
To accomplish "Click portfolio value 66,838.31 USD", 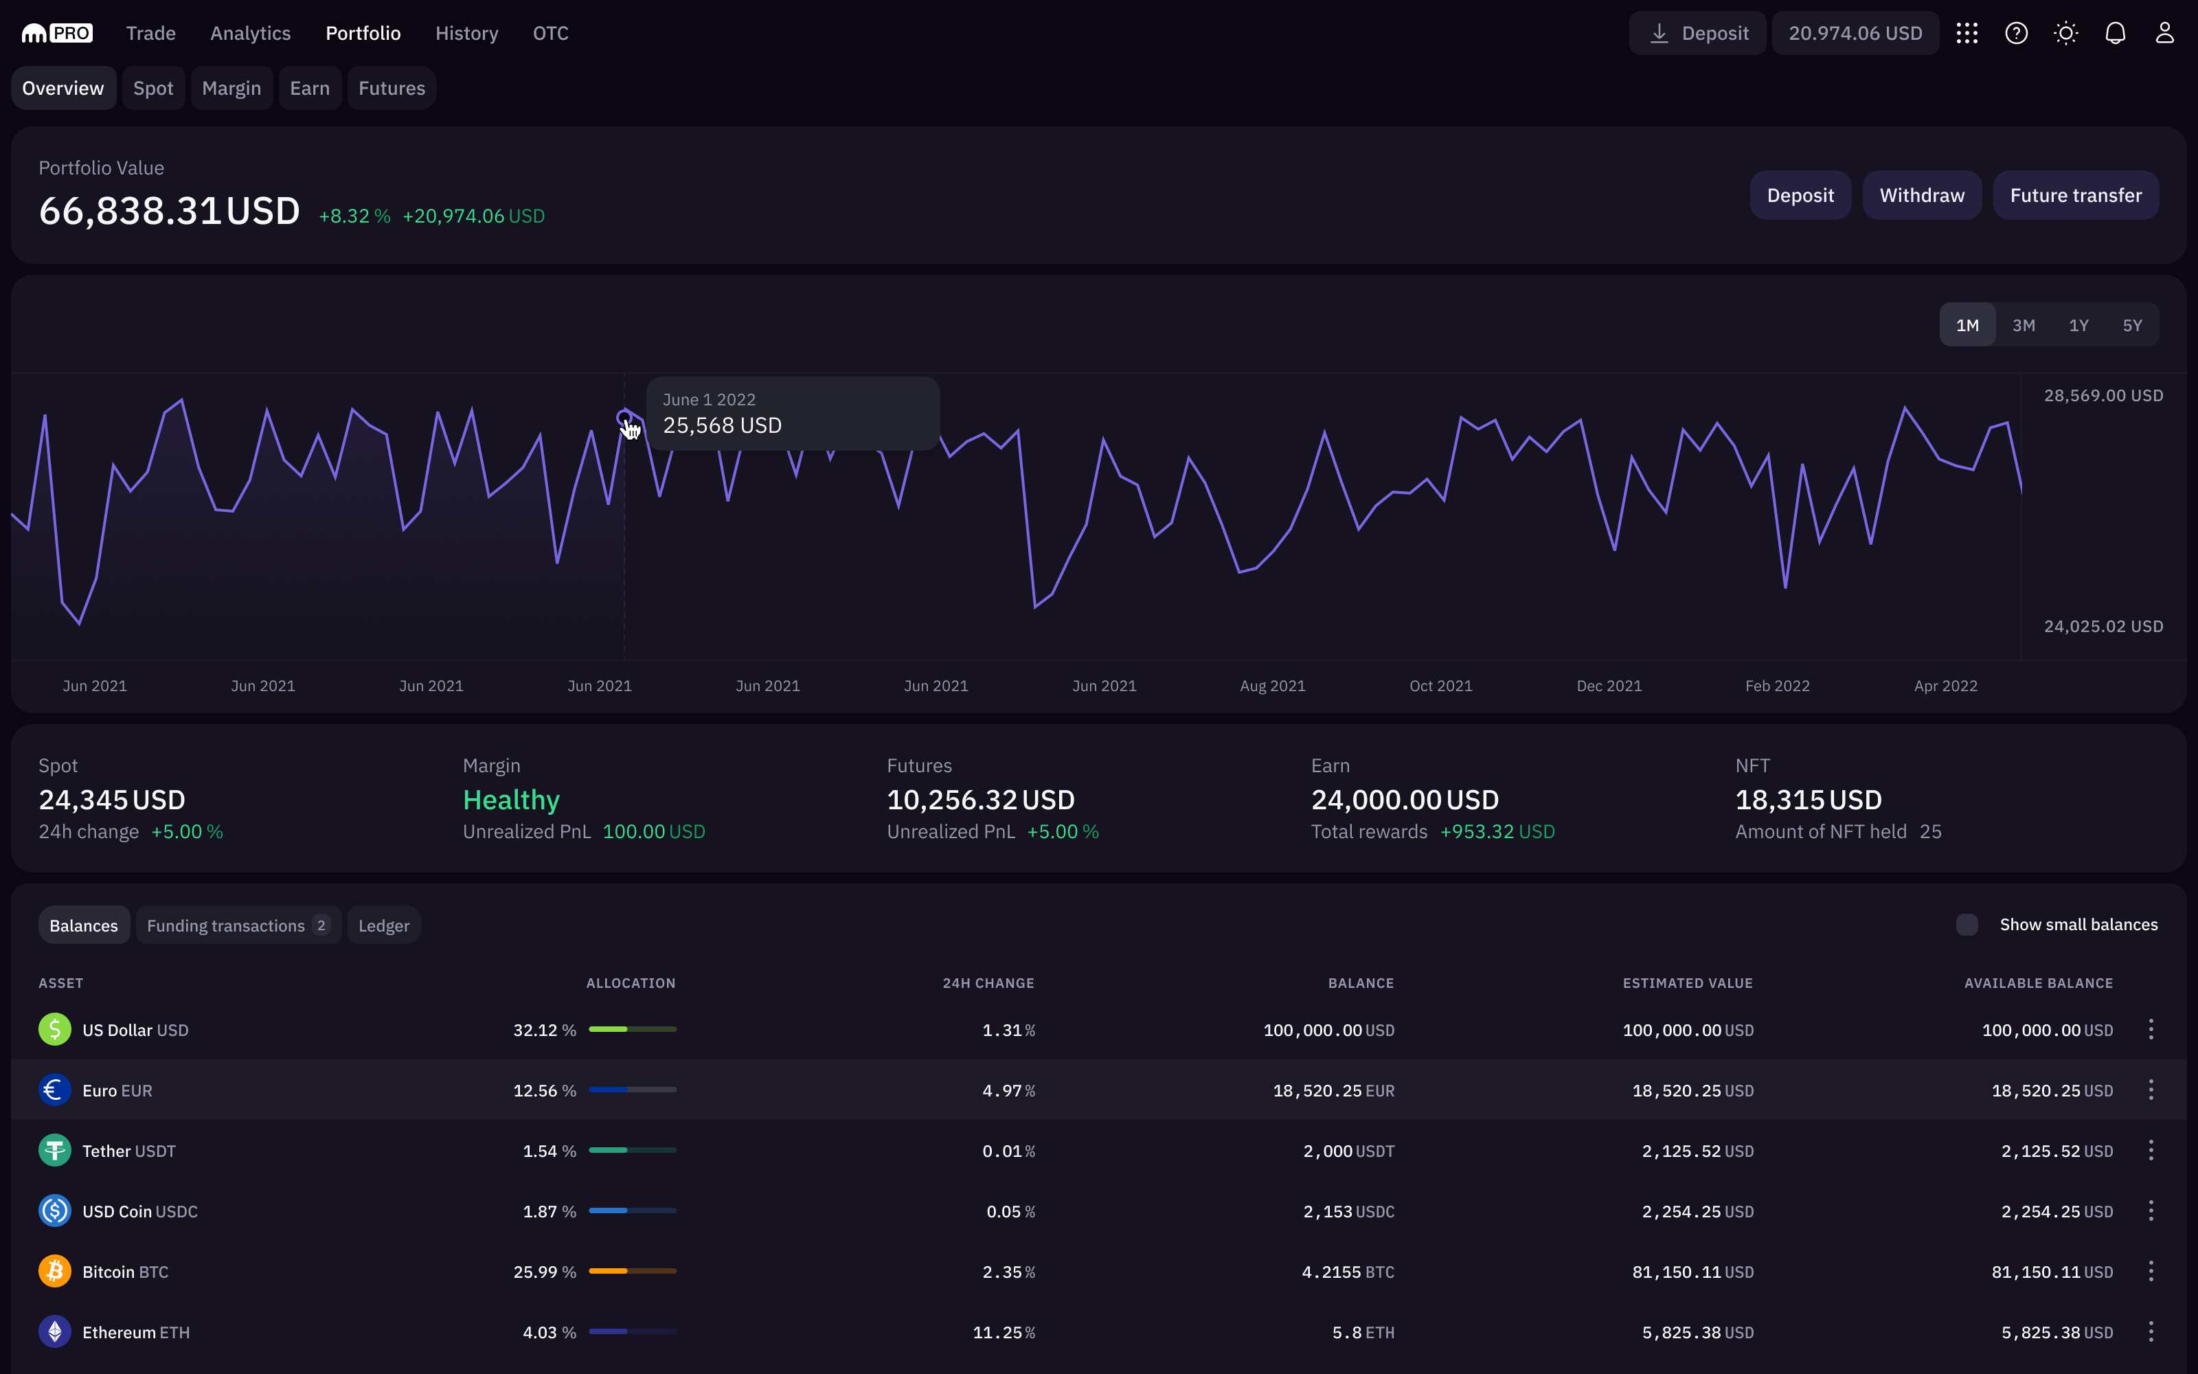I will click(169, 211).
